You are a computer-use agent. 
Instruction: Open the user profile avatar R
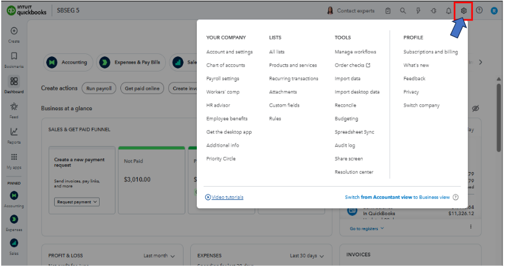click(494, 10)
